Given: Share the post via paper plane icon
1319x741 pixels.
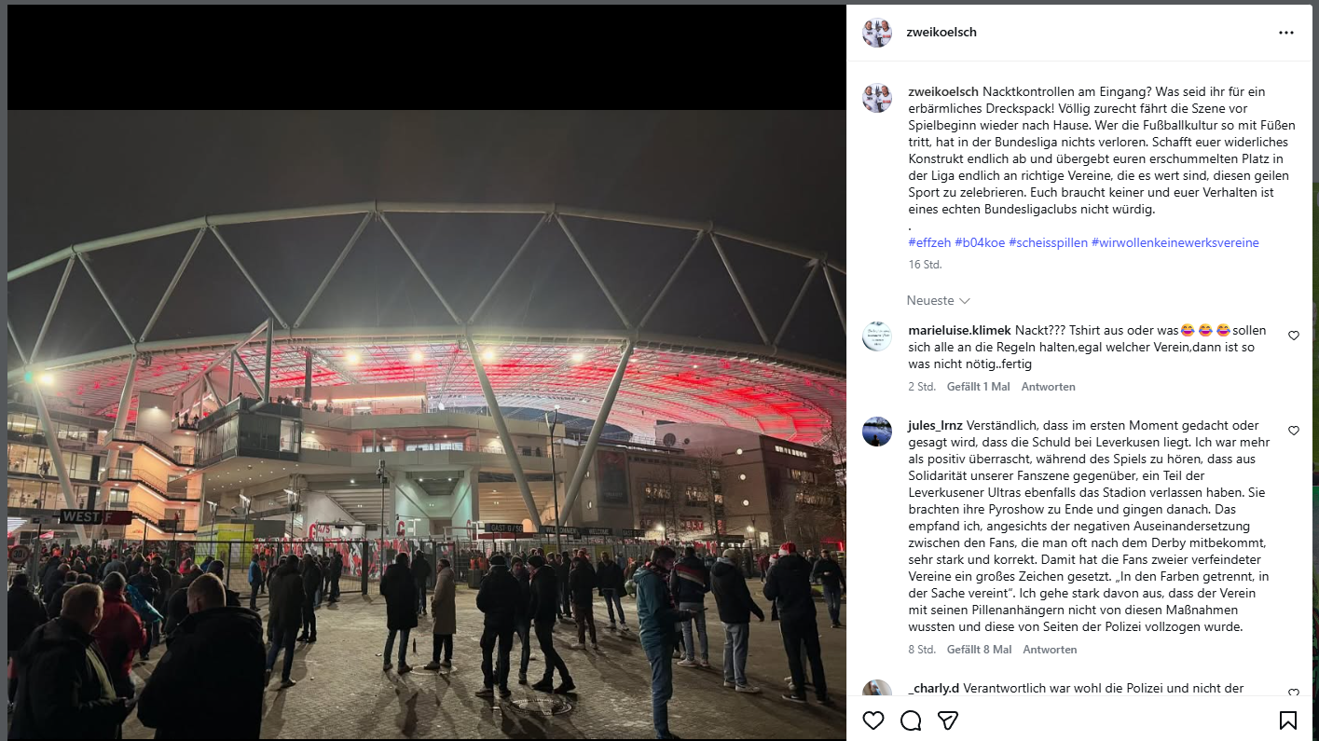Looking at the screenshot, I should tap(948, 720).
